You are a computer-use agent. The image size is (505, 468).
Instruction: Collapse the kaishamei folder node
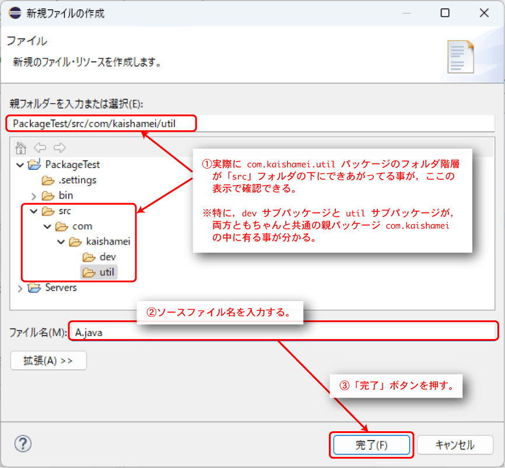tap(61, 242)
